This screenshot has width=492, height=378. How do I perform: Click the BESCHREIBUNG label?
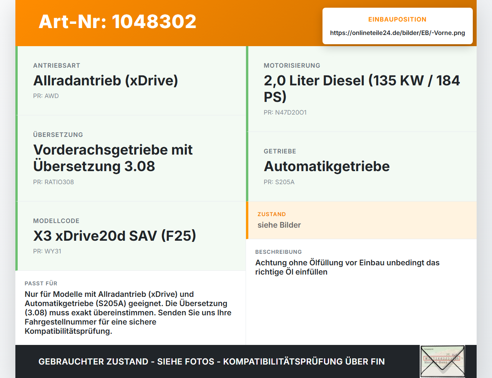pyautogui.click(x=278, y=252)
